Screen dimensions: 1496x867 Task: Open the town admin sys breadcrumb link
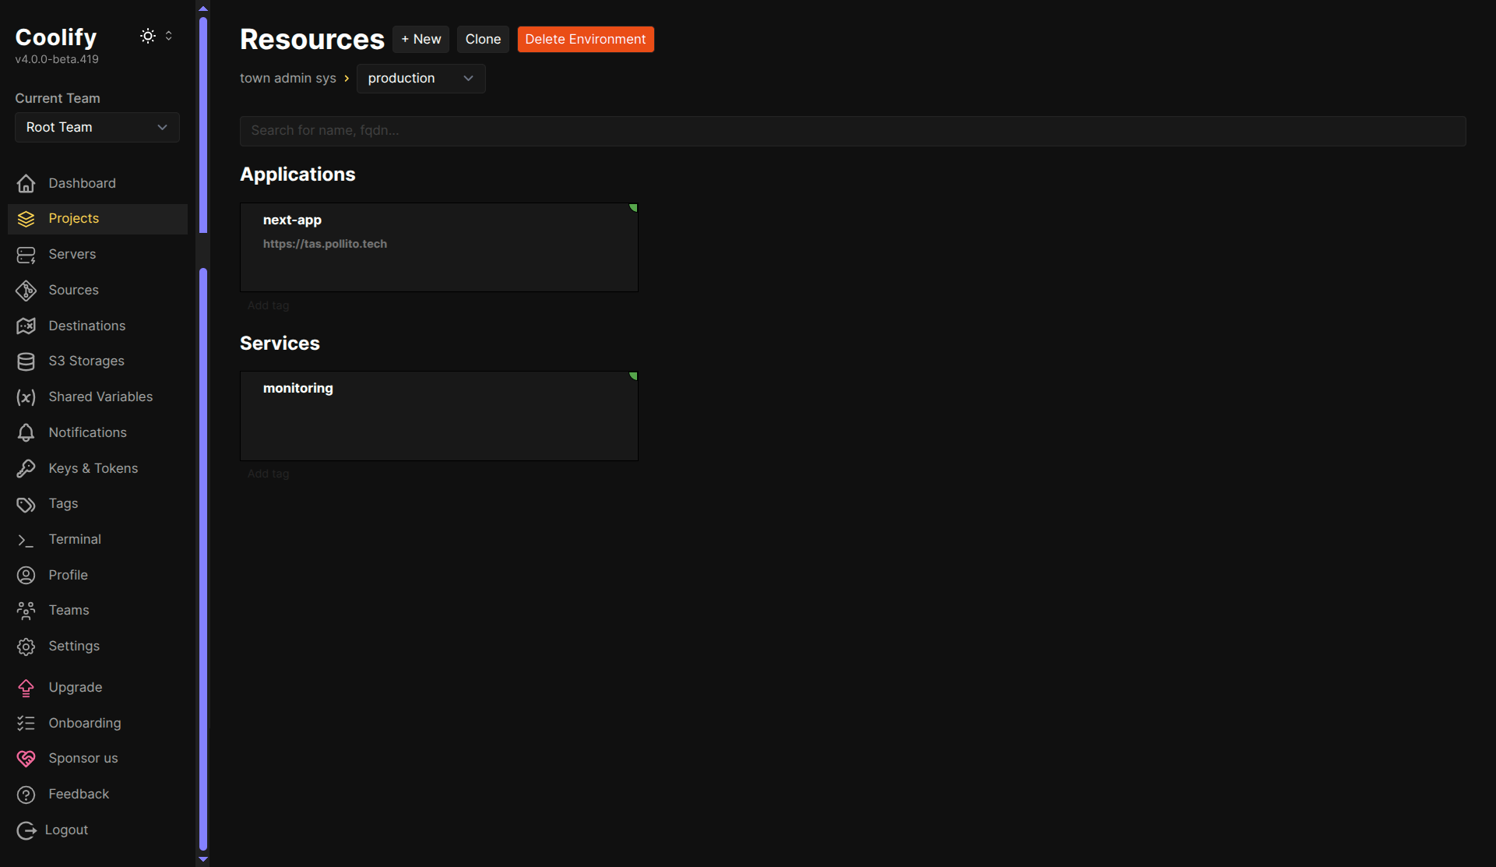[x=288, y=78]
